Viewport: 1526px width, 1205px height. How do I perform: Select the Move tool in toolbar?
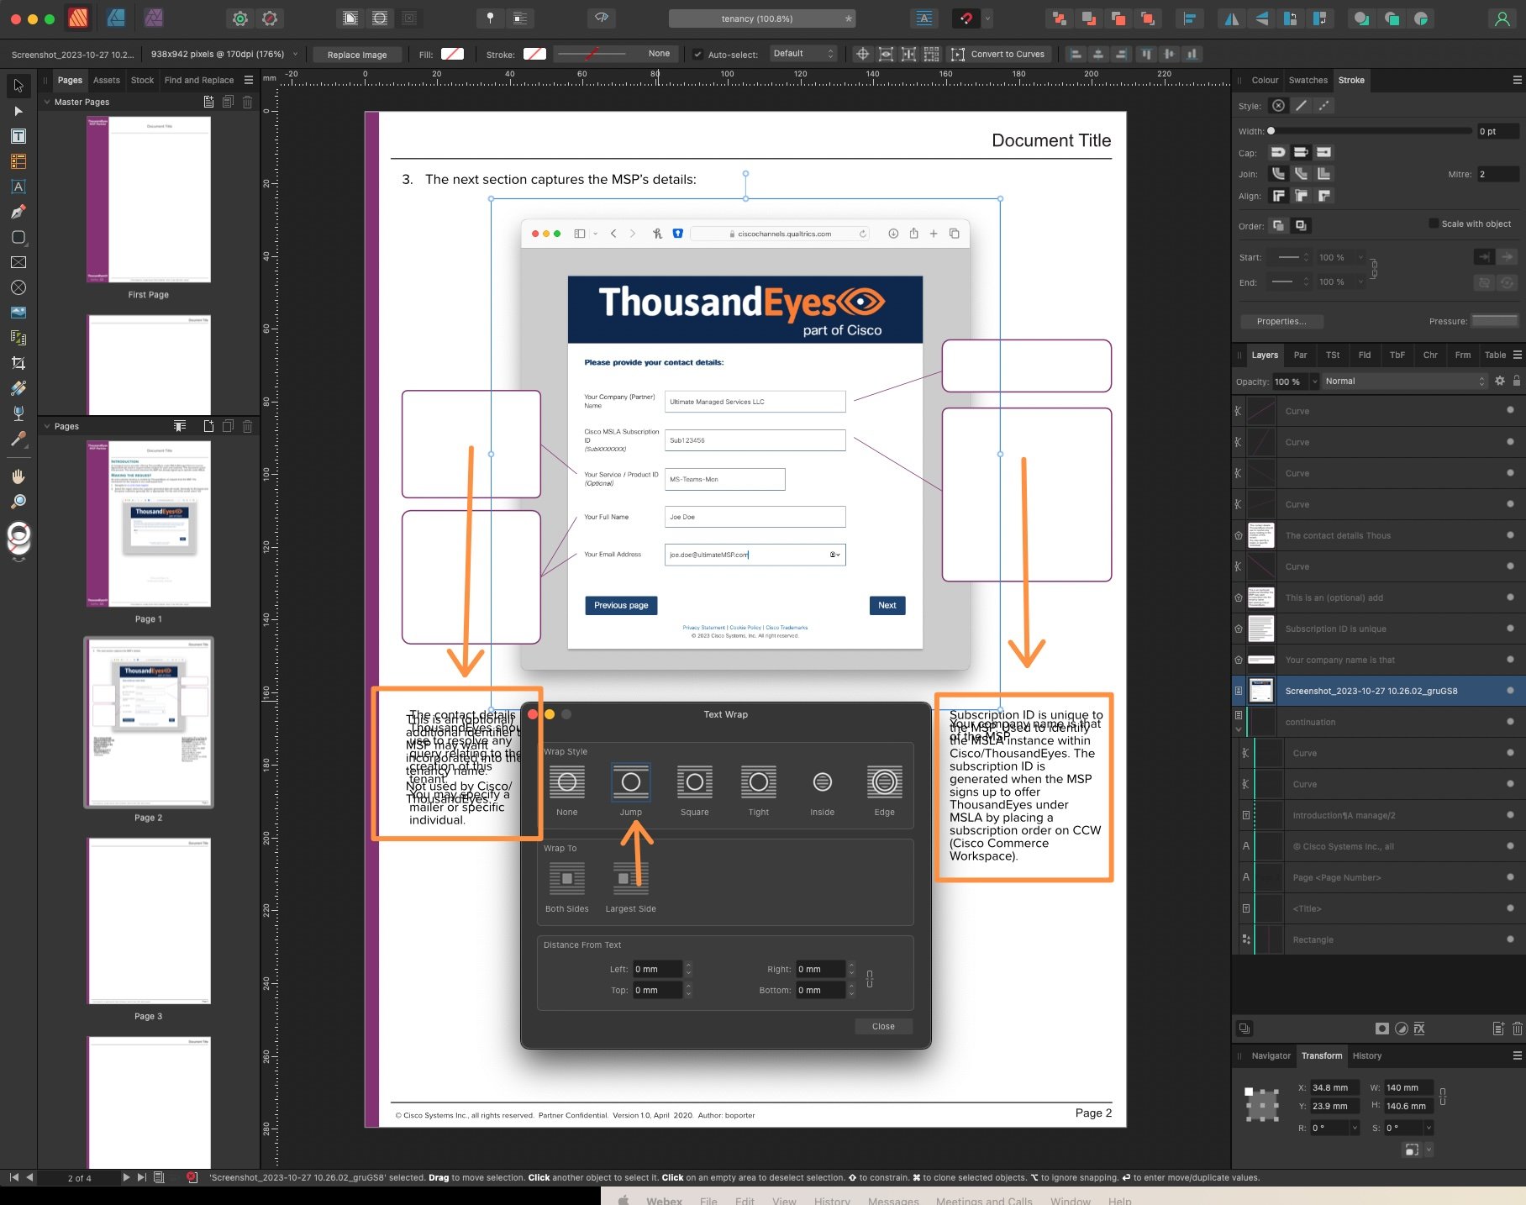tap(18, 86)
